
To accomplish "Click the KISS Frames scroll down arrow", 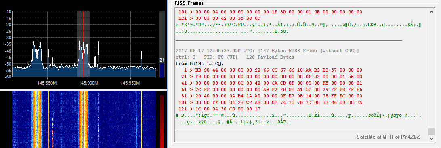I will point(431,138).
